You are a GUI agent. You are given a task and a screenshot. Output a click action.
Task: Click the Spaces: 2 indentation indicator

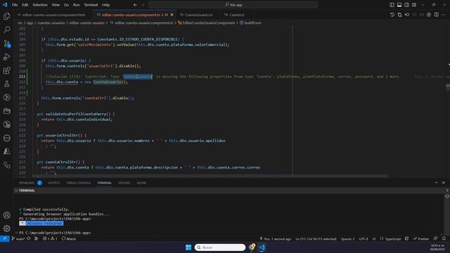[347, 239]
